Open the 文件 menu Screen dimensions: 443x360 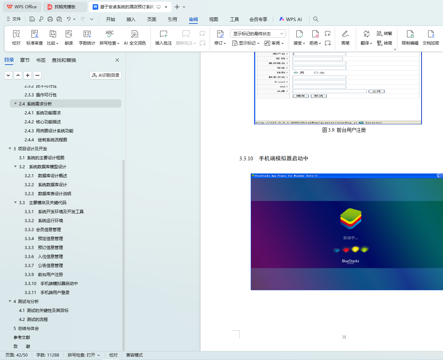14,19
